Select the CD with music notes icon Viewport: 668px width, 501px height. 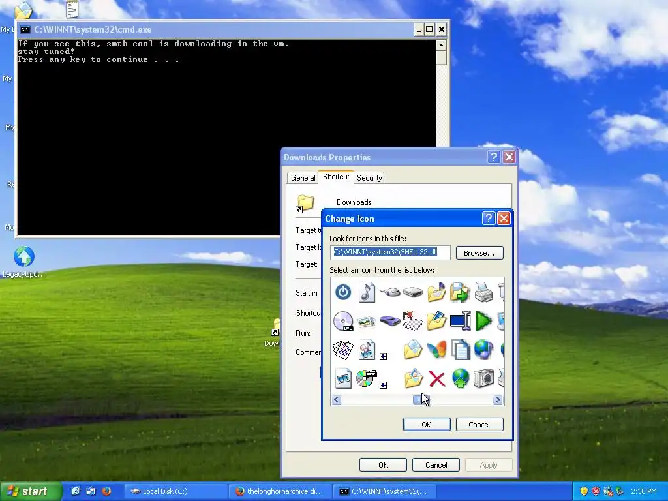click(x=367, y=378)
